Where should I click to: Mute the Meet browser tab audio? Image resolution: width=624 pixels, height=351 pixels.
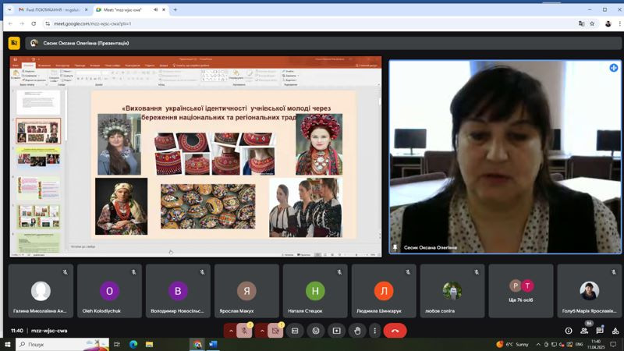[x=155, y=9]
